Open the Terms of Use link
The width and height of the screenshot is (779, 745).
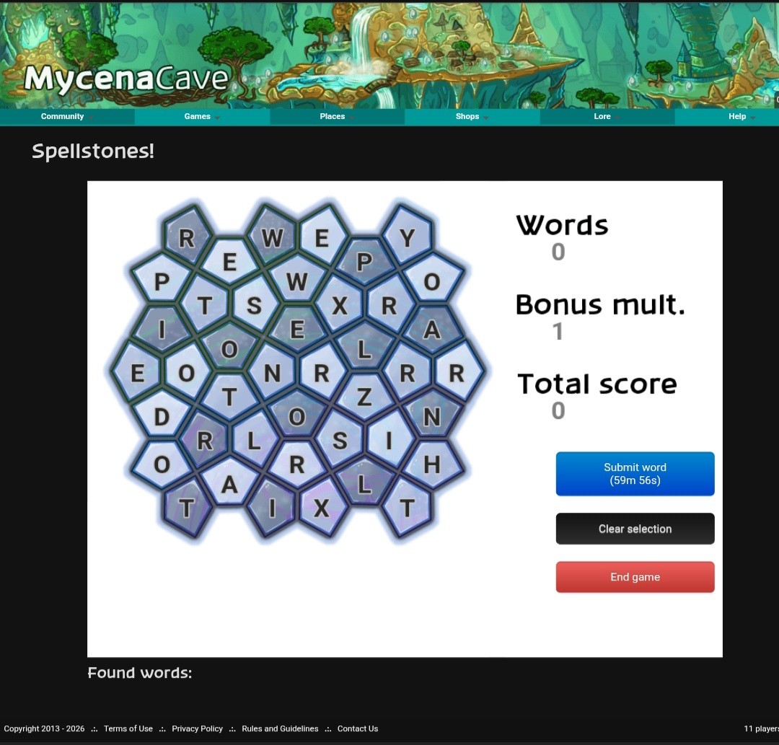[x=128, y=728]
